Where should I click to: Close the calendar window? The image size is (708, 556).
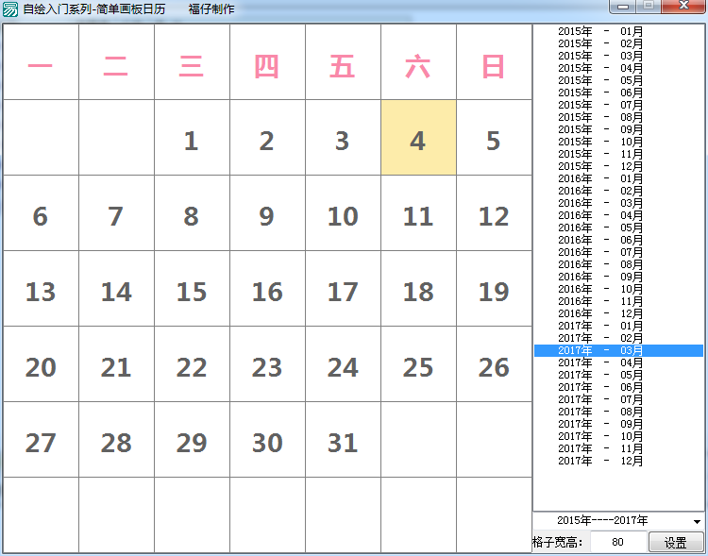point(681,7)
